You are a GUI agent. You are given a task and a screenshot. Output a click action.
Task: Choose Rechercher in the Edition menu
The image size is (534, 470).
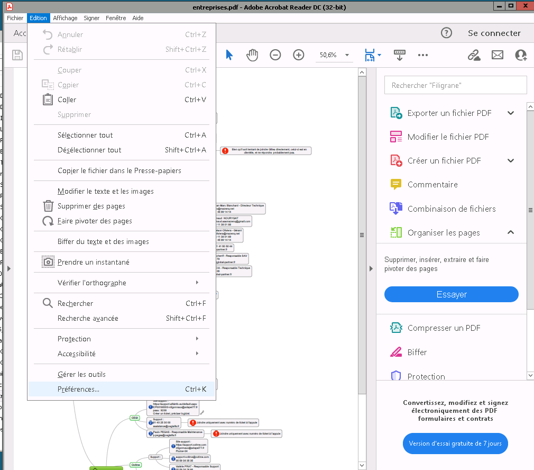[x=122, y=303]
